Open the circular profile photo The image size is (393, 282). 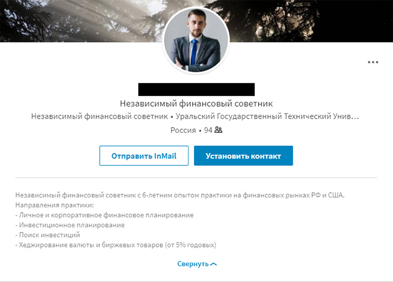point(196,41)
